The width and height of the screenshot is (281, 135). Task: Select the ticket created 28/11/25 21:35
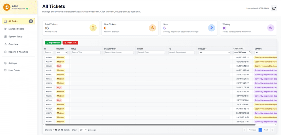(160, 79)
